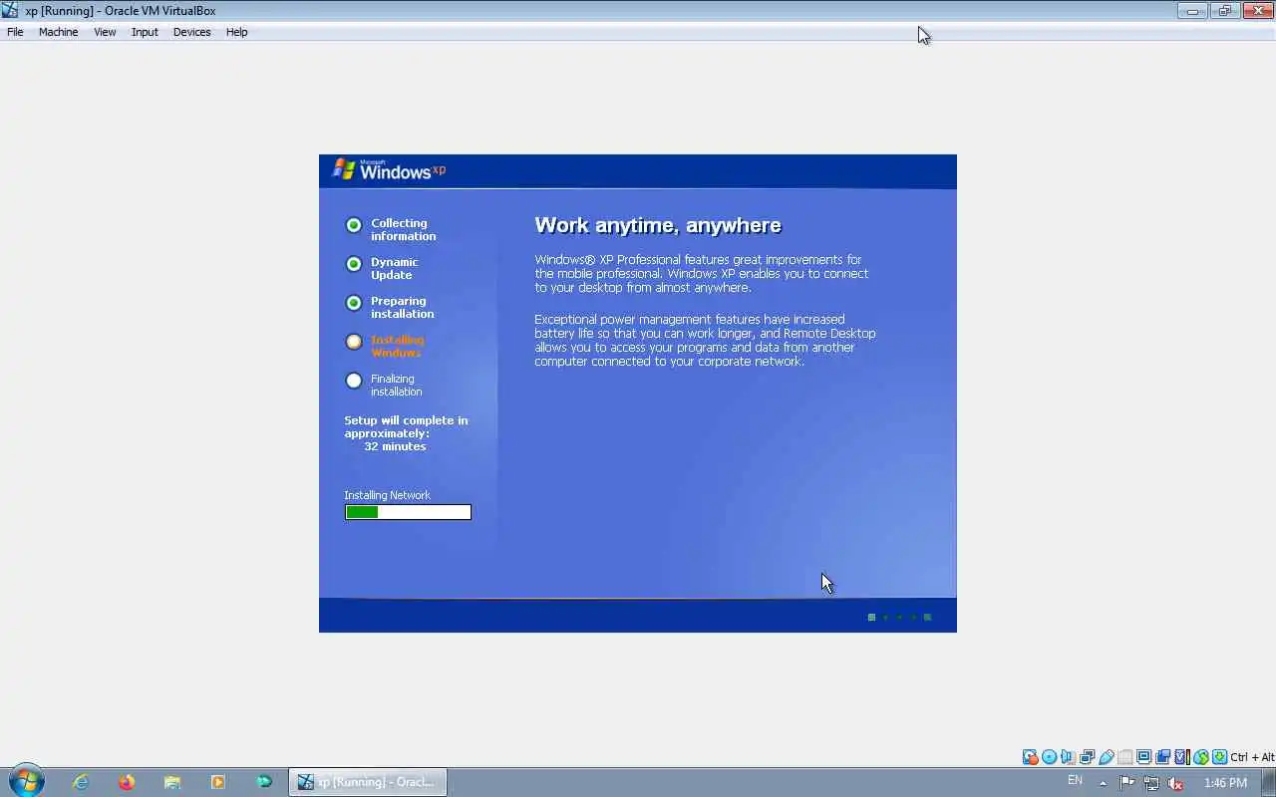This screenshot has height=797, width=1276.
Task: Open the audio indicator in VirtualBox status bar
Action: 1068,757
